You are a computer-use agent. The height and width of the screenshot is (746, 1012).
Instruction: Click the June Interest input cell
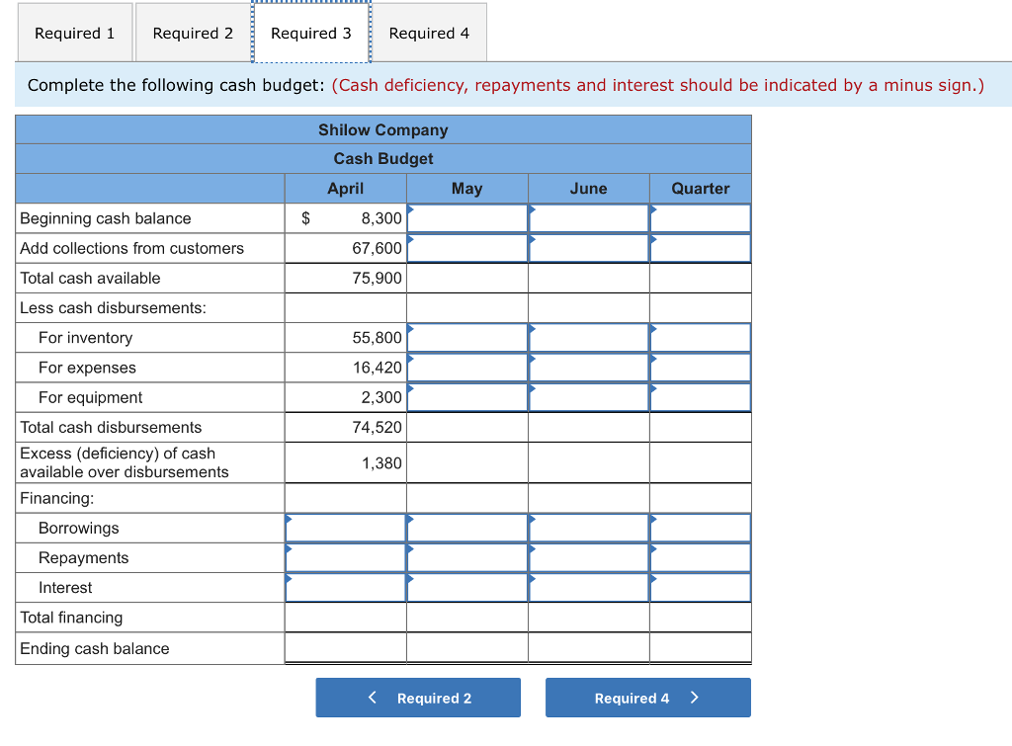click(588, 587)
